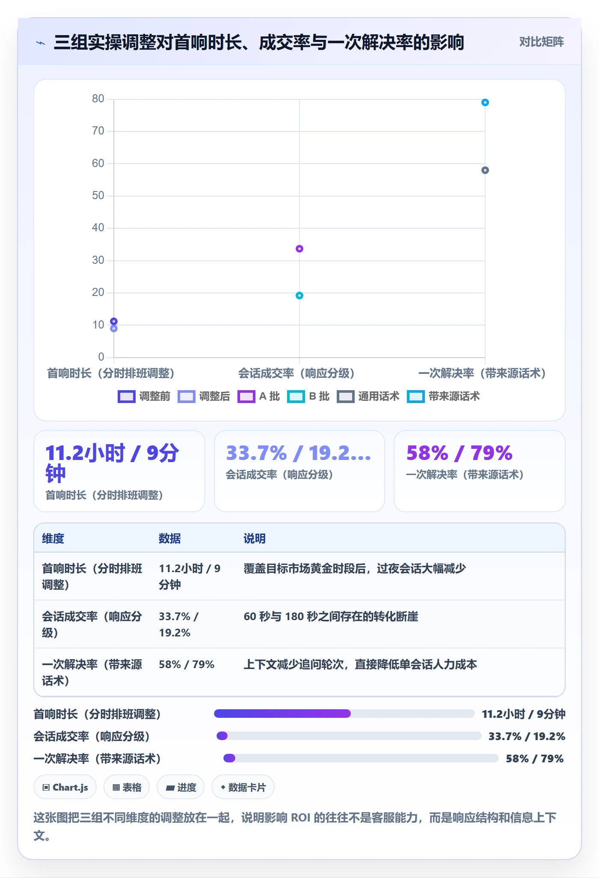Click the 会话成交率 progress bar

pos(349,736)
